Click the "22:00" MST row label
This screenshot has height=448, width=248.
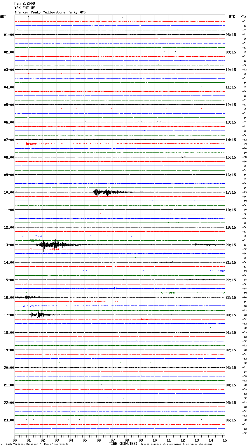click(x=9, y=403)
